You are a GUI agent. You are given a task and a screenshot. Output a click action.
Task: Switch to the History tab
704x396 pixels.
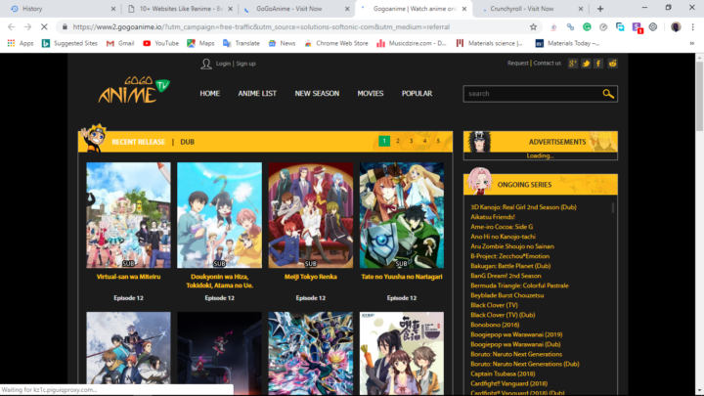61,9
